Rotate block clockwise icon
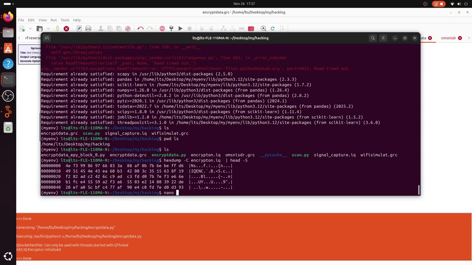472x265 pixels. click(x=211, y=29)
